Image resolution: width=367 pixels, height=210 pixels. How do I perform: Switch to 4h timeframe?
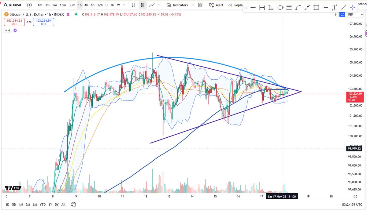pos(86,5)
